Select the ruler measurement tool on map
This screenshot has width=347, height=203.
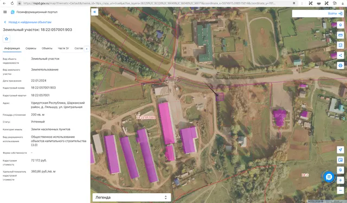click(340, 35)
